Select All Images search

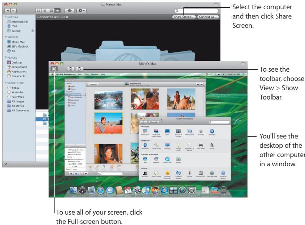pos(16,101)
